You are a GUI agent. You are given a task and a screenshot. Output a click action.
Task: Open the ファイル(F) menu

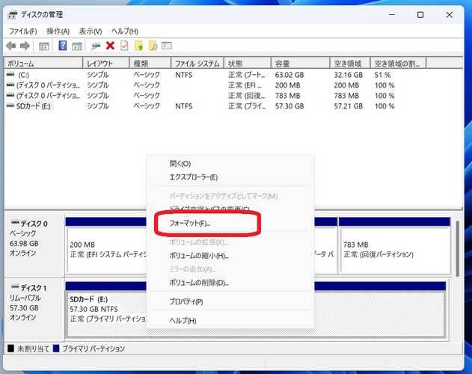(23, 31)
